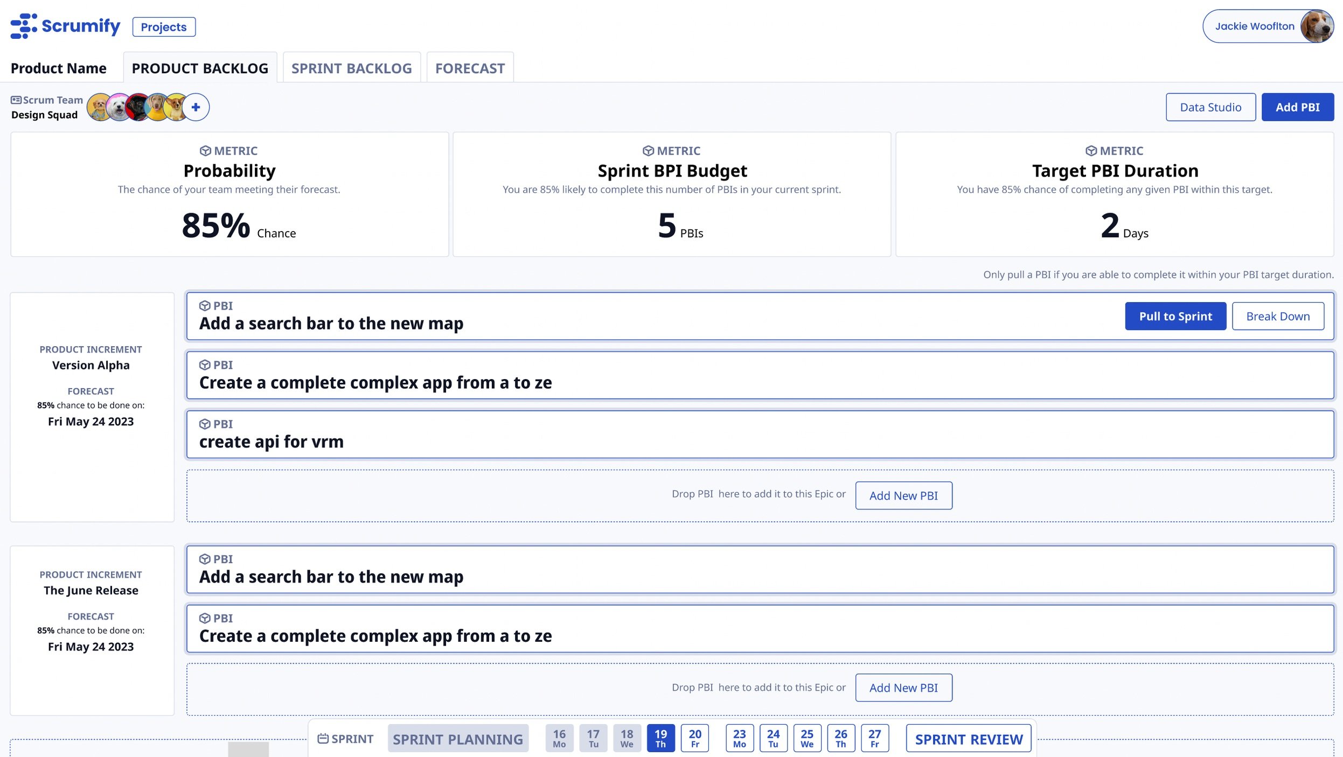Add New PBI under The June Release
The height and width of the screenshot is (757, 1343).
(x=903, y=688)
